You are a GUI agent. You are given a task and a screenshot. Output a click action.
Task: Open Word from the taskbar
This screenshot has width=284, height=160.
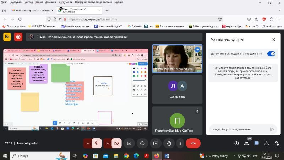(x=167, y=156)
